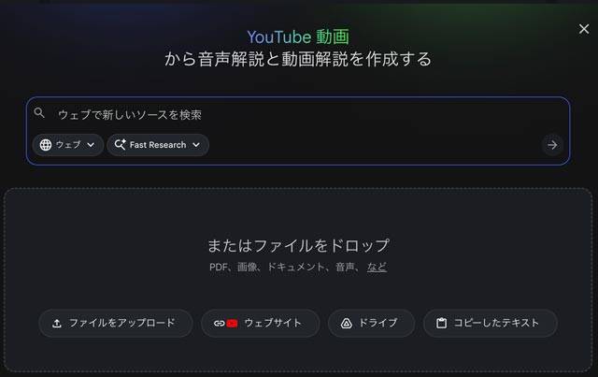Click the magnifier search icon
The width and height of the screenshot is (598, 377).
39,112
